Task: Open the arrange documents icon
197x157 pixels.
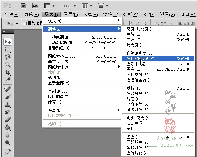Action: (85, 6)
